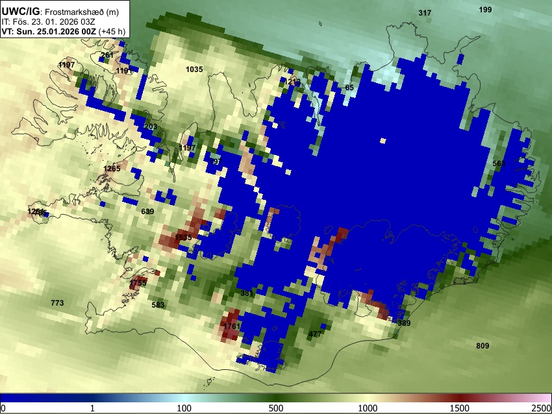Click the map value label '1755'
Screen dimensions: 552x414
138,283
